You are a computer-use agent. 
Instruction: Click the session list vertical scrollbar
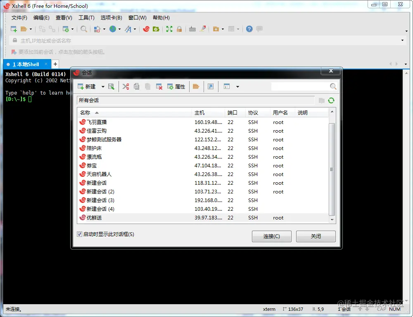coord(332,169)
